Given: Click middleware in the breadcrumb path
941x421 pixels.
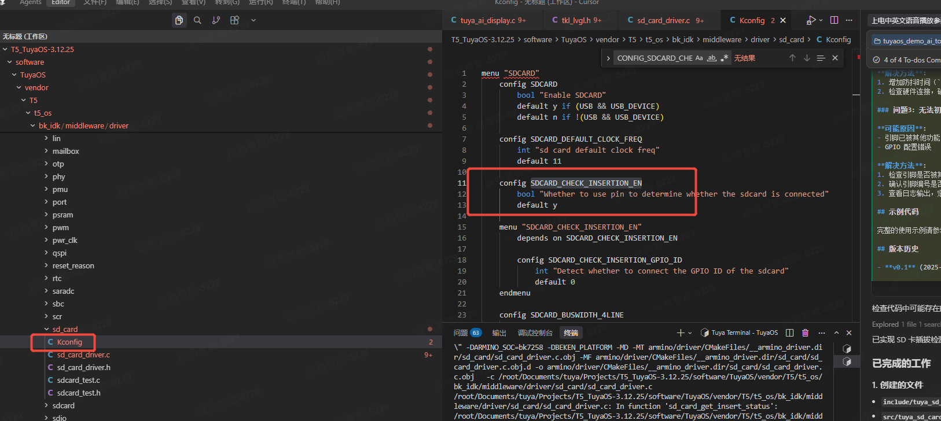Looking at the screenshot, I should tap(722, 39).
